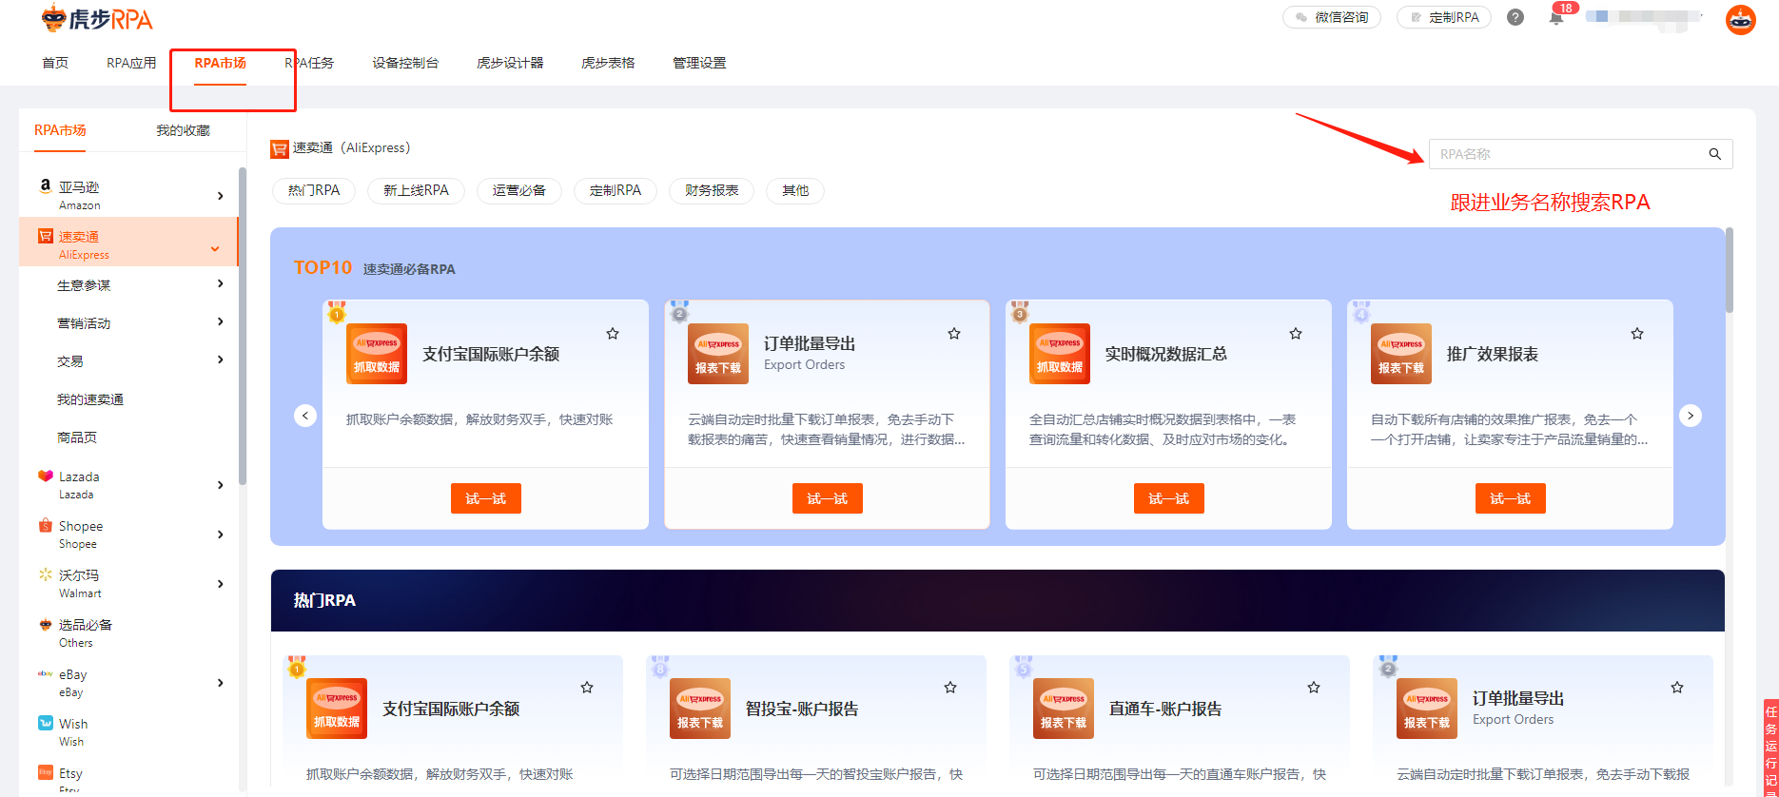Expand 生意参谋 submenu arrow
1779x797 pixels.
tap(220, 283)
